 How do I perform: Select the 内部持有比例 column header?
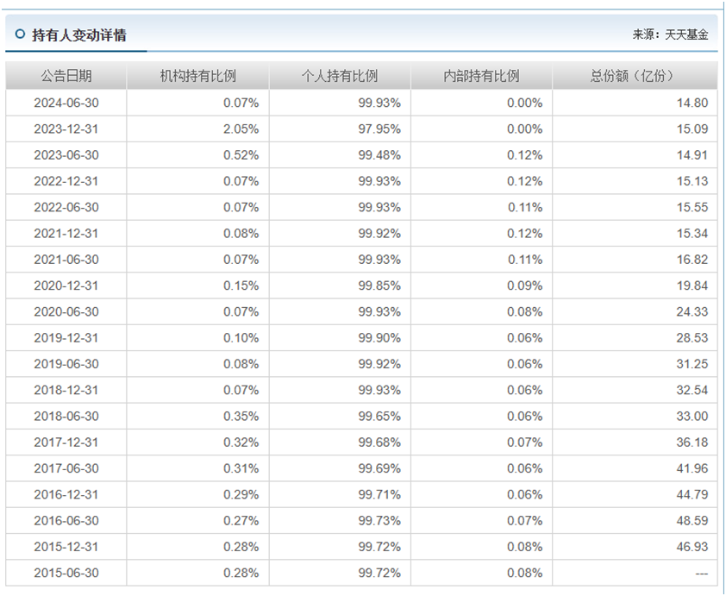point(481,76)
